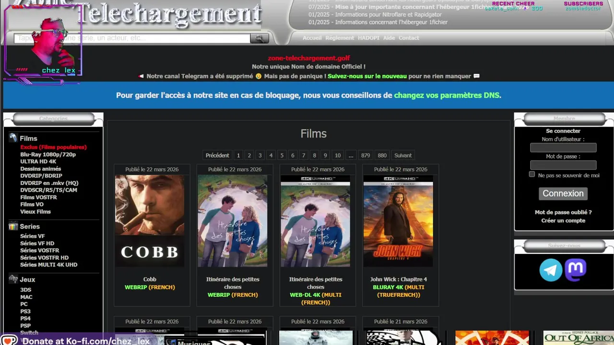Select 'Séries MULTI 4K UHD' category

point(48,265)
